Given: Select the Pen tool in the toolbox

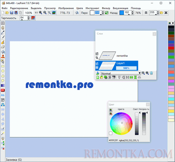Looking at the screenshot, I should [3, 37].
